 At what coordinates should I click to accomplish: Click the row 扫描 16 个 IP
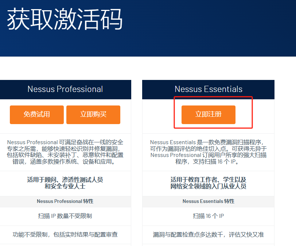(208, 216)
